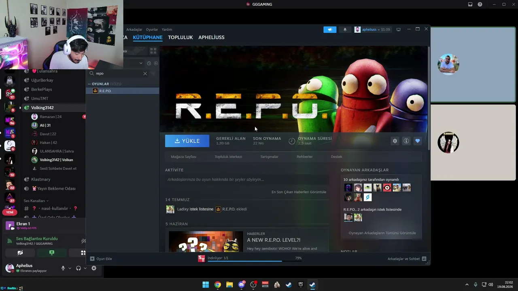Click the YÜKLE install button

tap(187, 141)
